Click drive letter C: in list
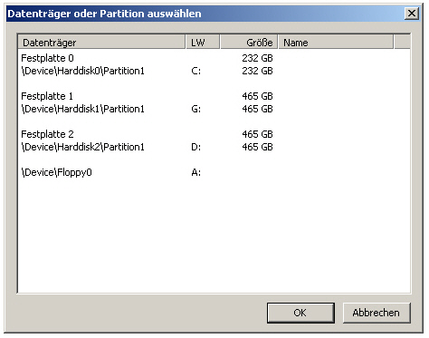The width and height of the screenshot is (429, 338). coord(196,71)
